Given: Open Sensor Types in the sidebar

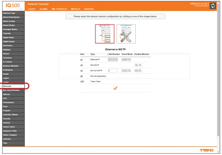Looking at the screenshot, I should coord(13,127).
